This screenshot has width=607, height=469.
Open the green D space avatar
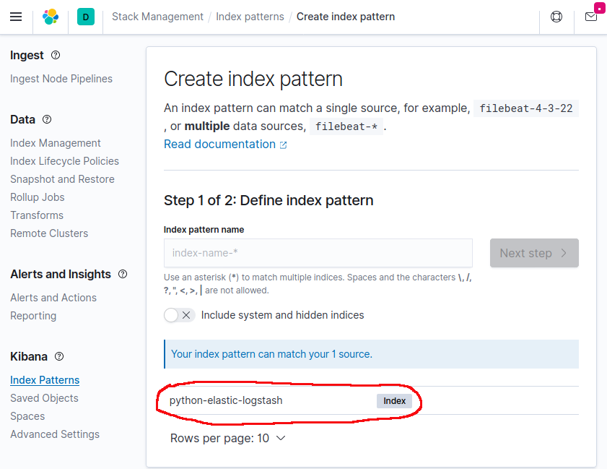(86, 17)
